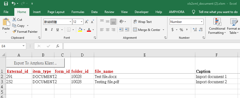Viewport: 240px width, 98px height.
Task: Increase font size with the large A
Action: coord(87,22)
